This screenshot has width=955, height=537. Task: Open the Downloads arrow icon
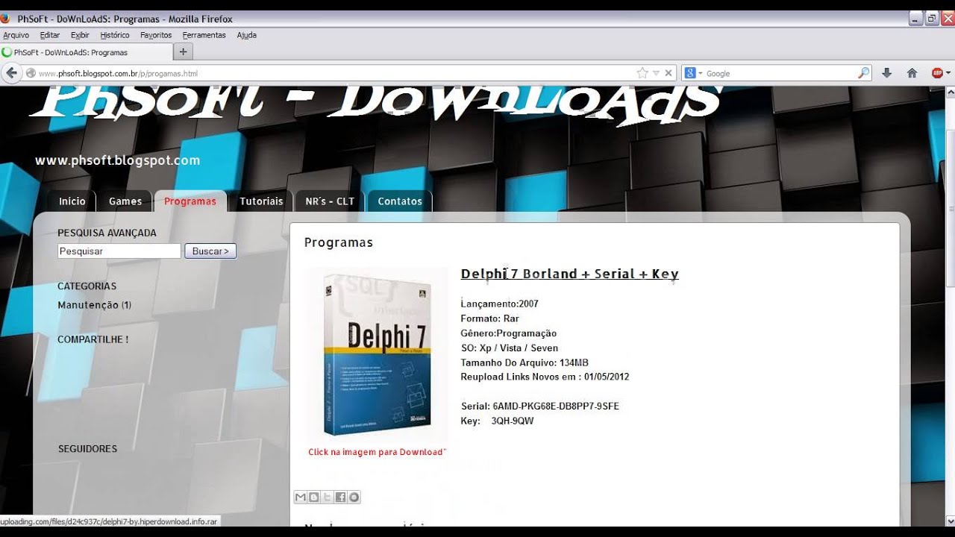point(886,73)
